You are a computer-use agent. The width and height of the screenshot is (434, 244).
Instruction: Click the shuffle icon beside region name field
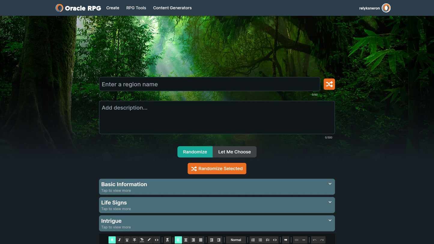tap(329, 84)
